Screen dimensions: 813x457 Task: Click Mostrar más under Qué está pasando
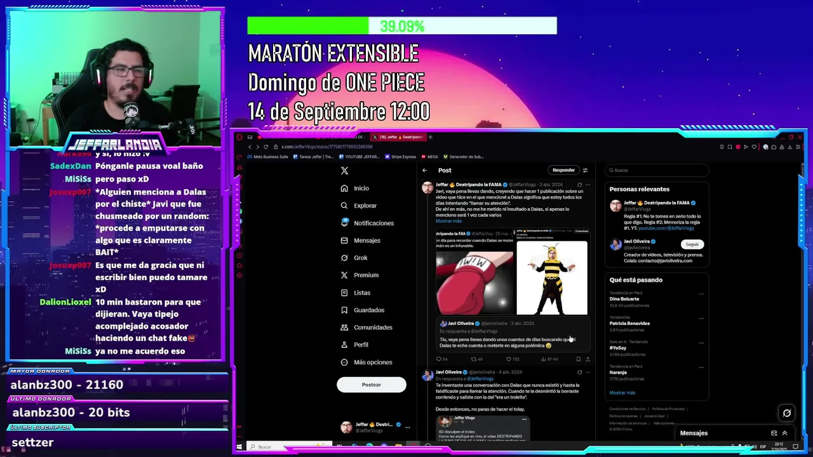622,393
